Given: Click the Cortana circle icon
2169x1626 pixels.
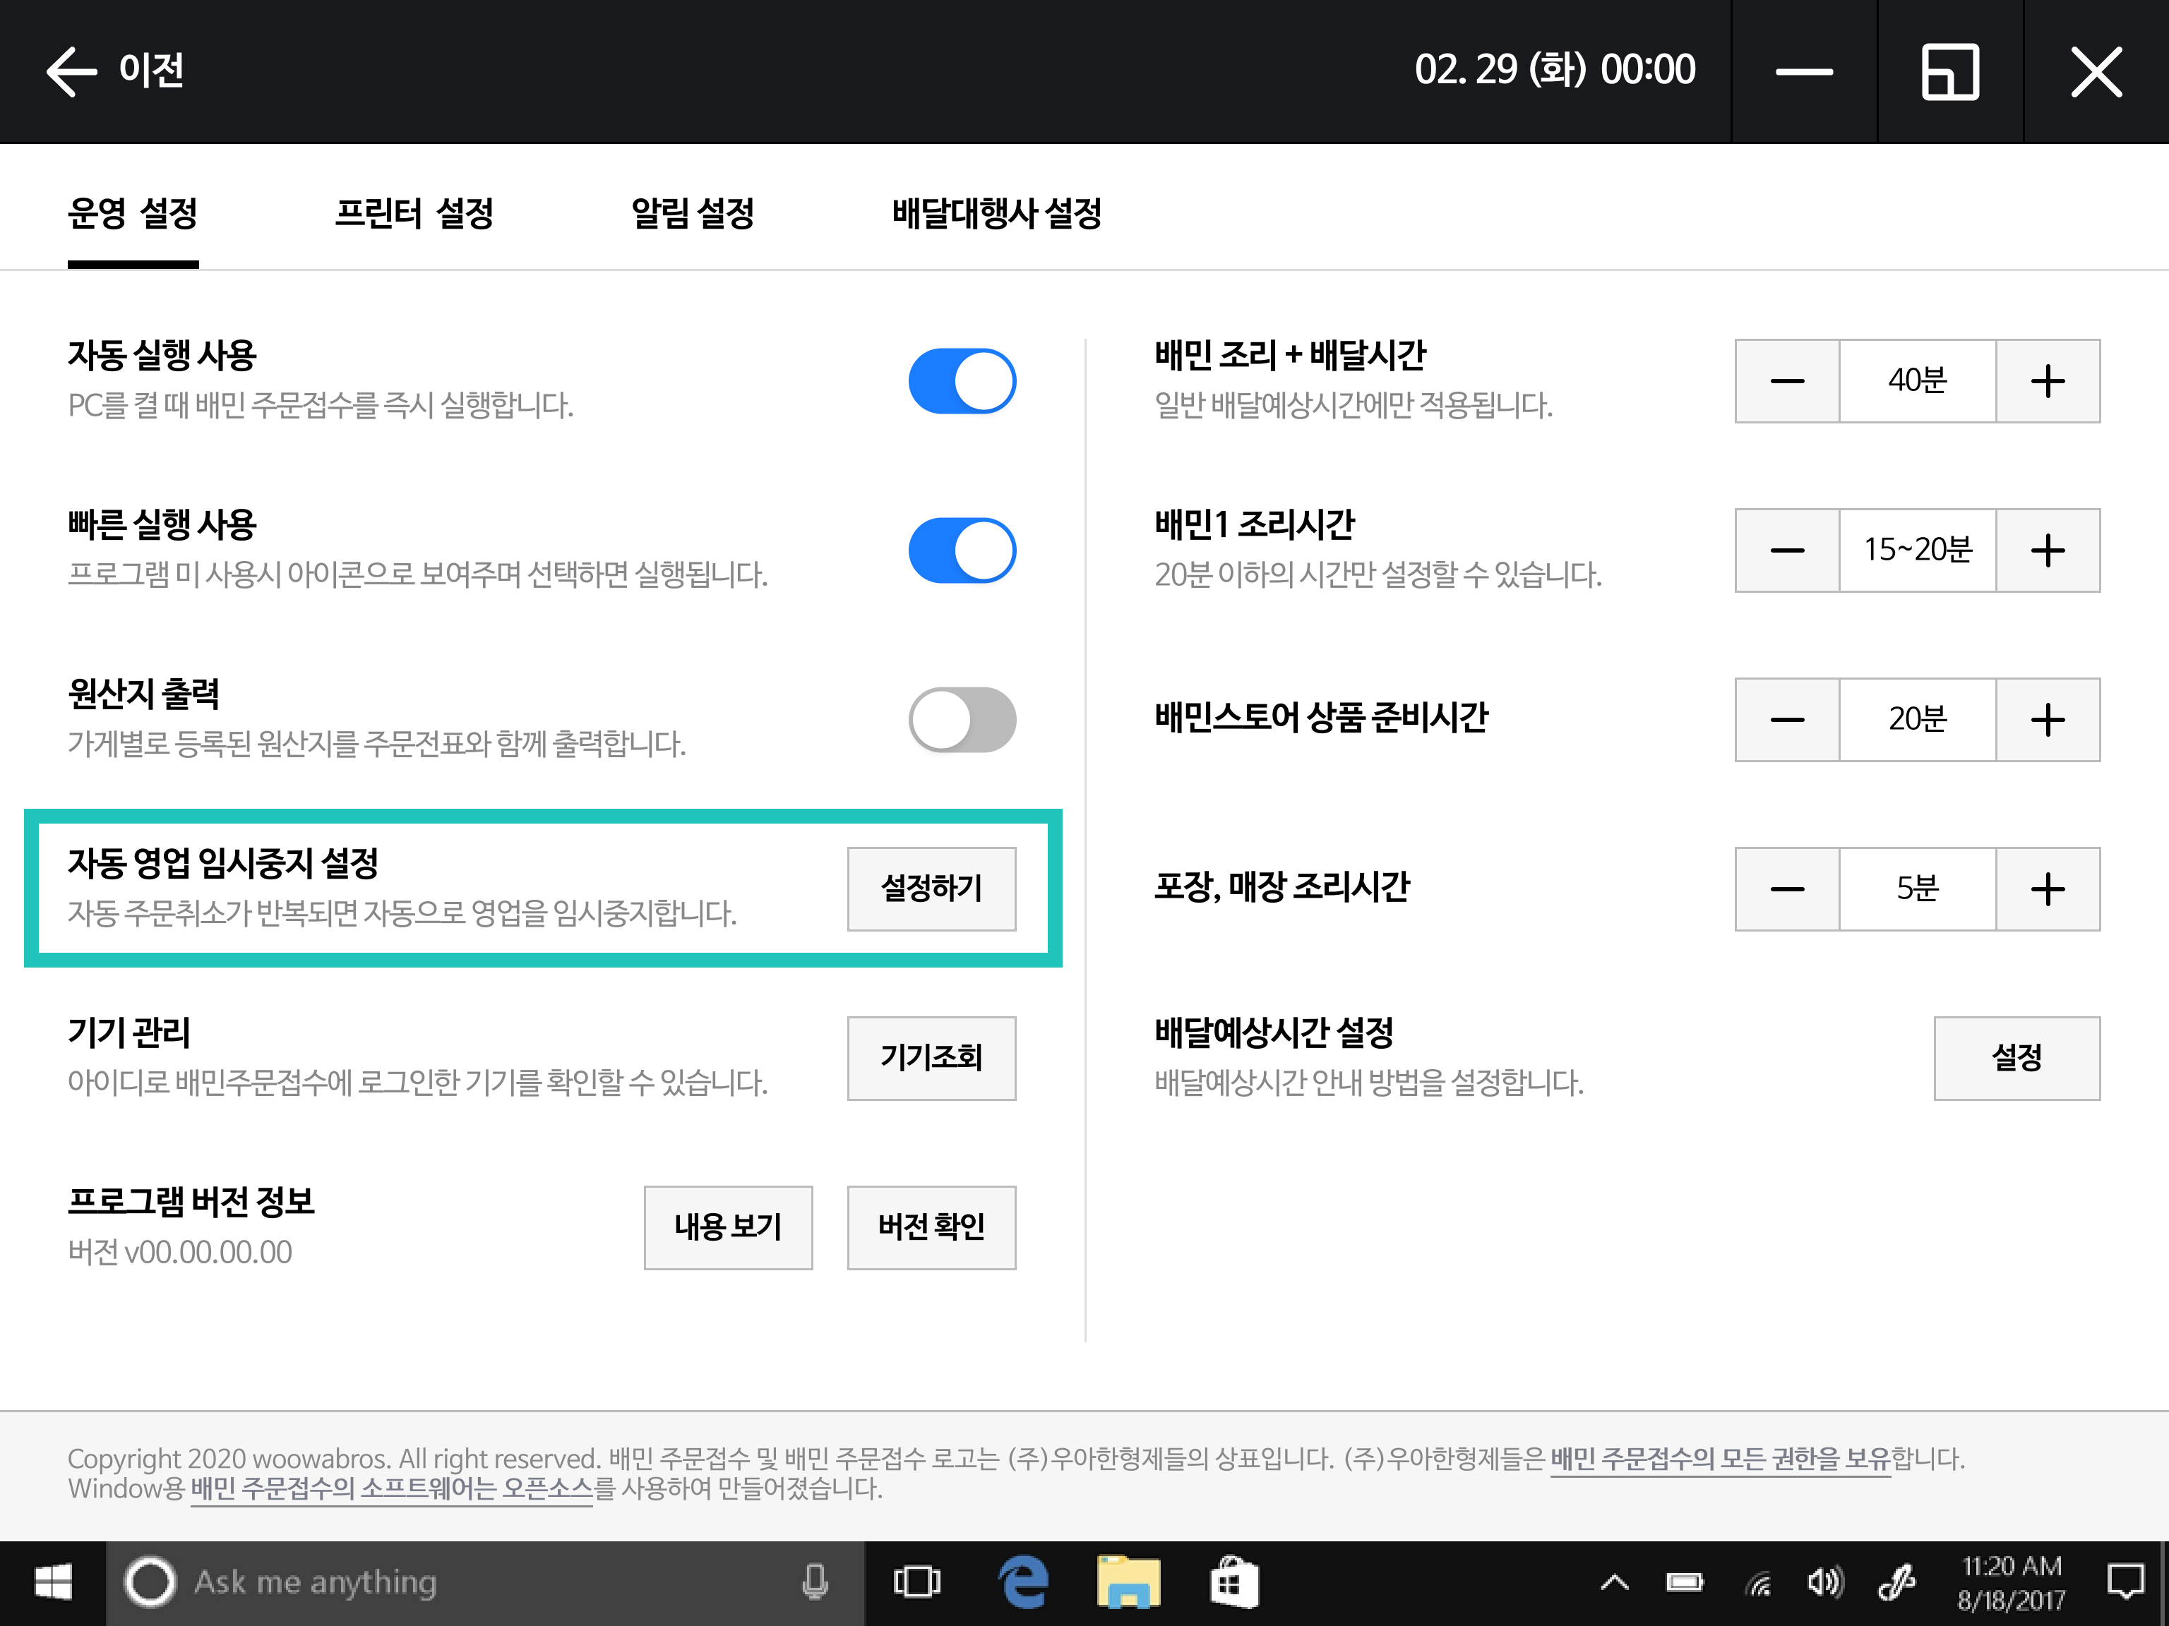Looking at the screenshot, I should coord(150,1583).
